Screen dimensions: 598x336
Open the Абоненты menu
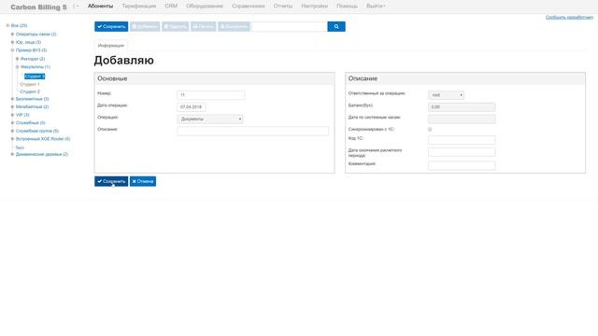point(100,7)
